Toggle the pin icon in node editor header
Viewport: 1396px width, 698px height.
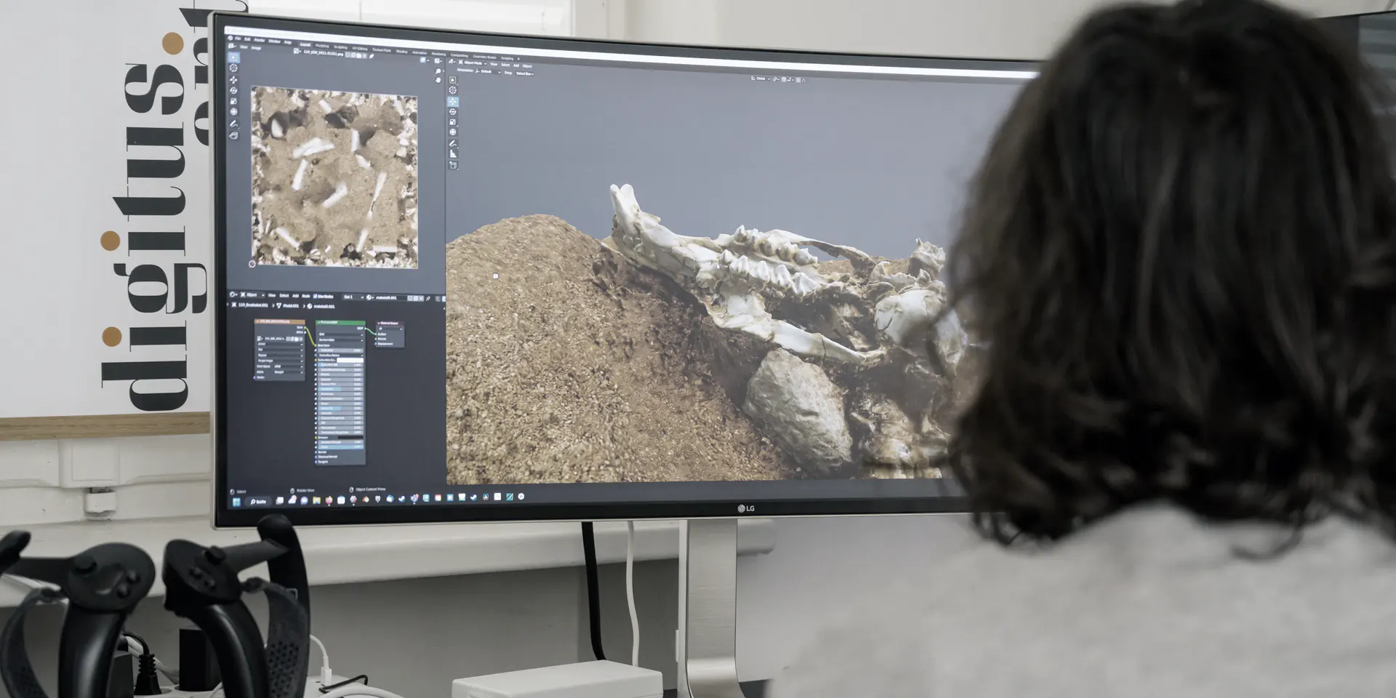[x=428, y=297]
